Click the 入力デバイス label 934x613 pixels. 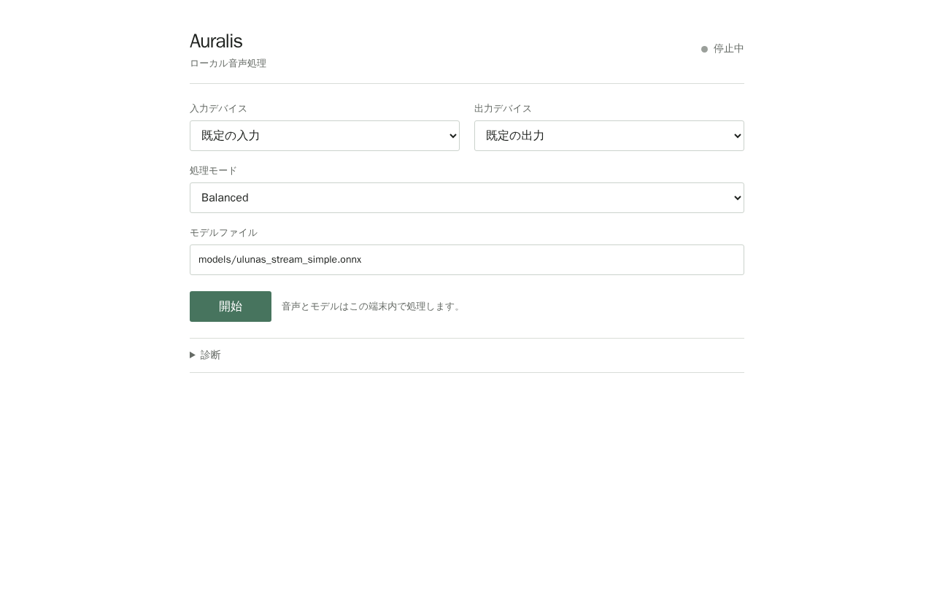(x=218, y=109)
